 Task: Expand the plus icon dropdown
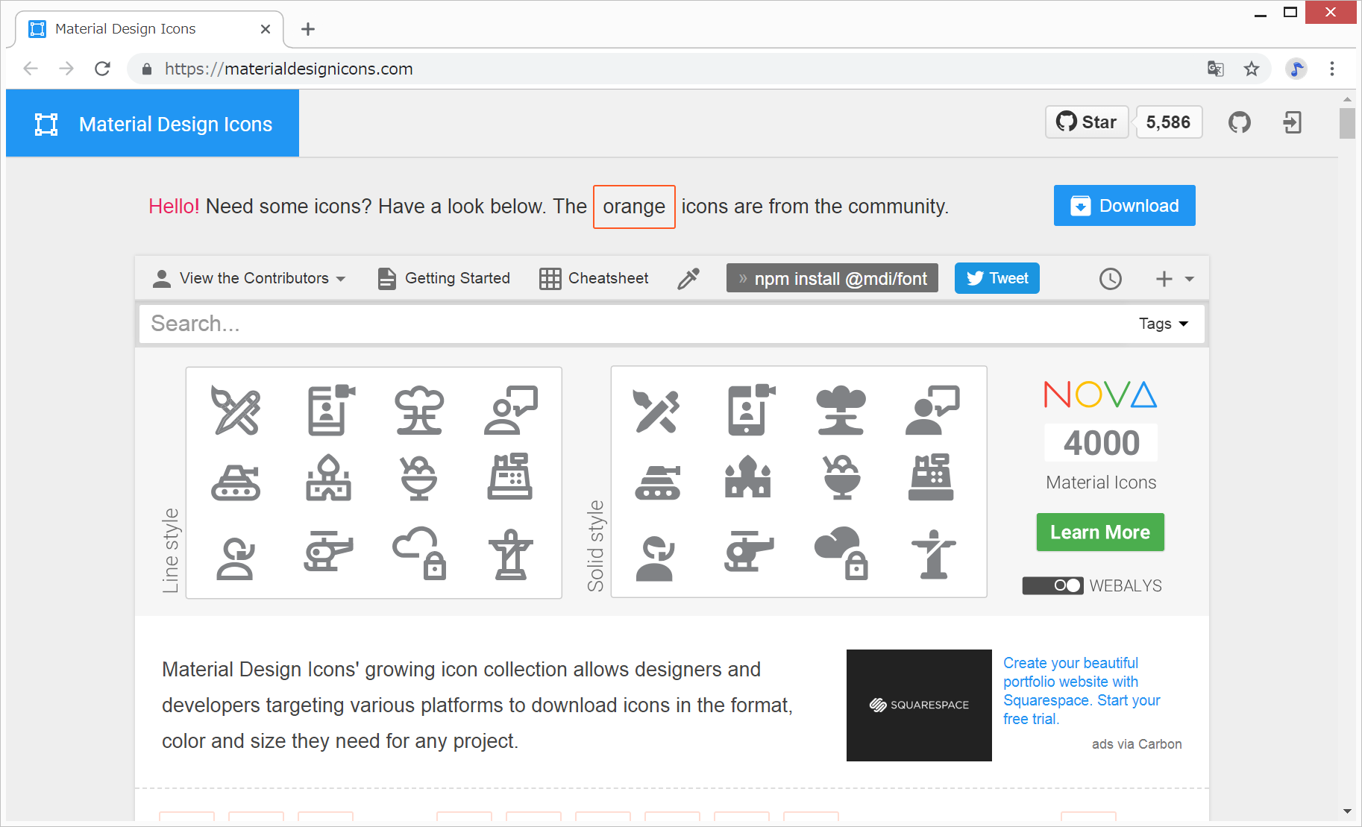1174,279
